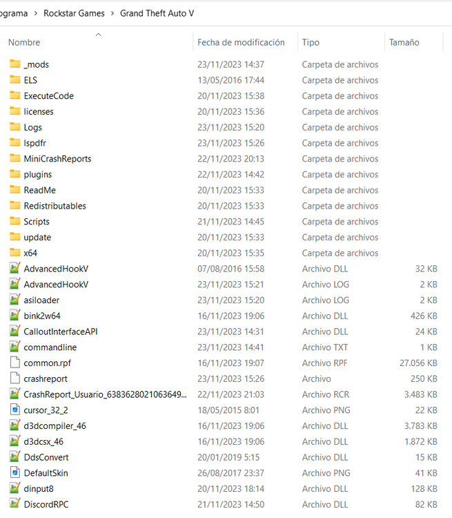
Task: Select the DefaultSkin file name
Action: pyautogui.click(x=46, y=473)
